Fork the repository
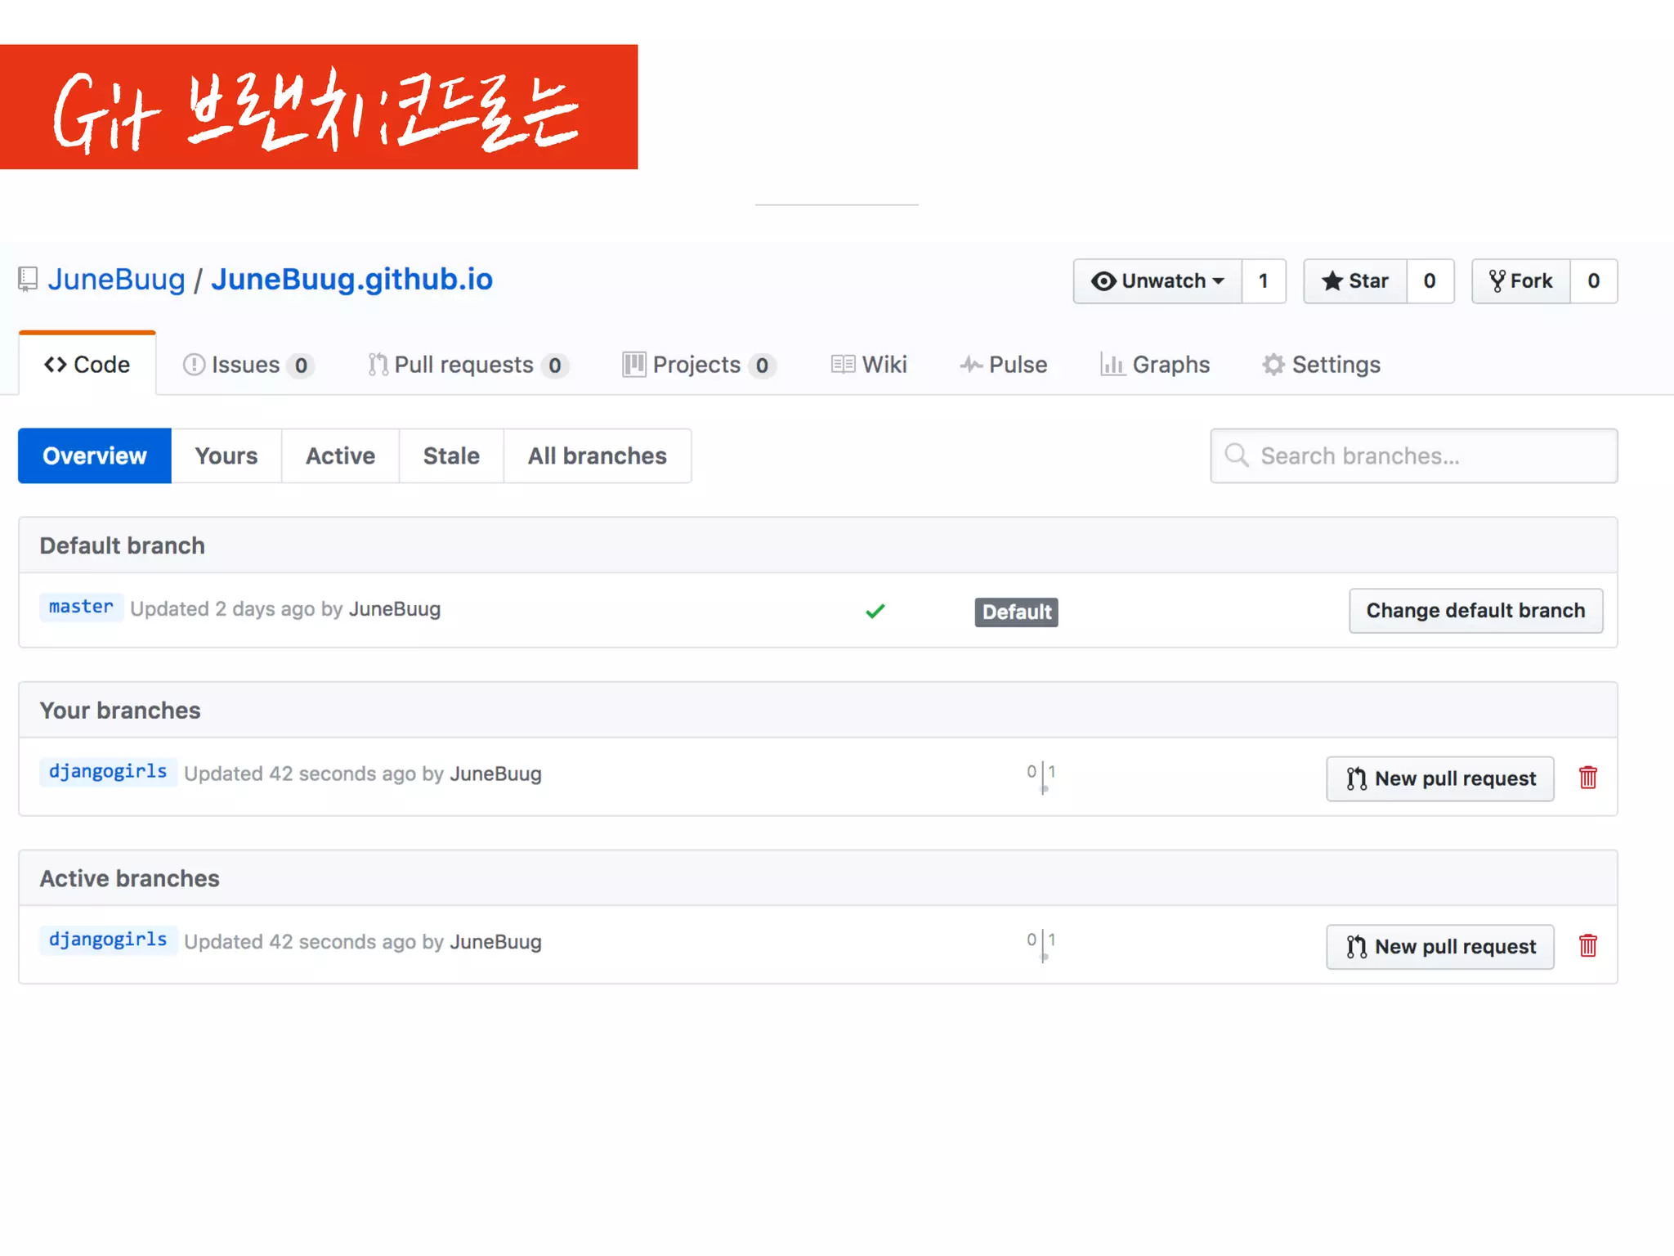1674x1256 pixels. pyautogui.click(x=1521, y=281)
